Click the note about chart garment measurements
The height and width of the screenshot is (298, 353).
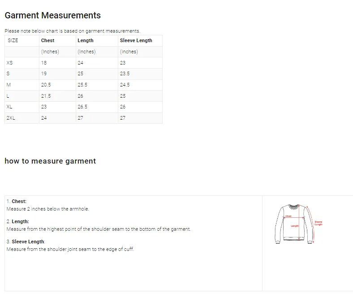pos(72,31)
